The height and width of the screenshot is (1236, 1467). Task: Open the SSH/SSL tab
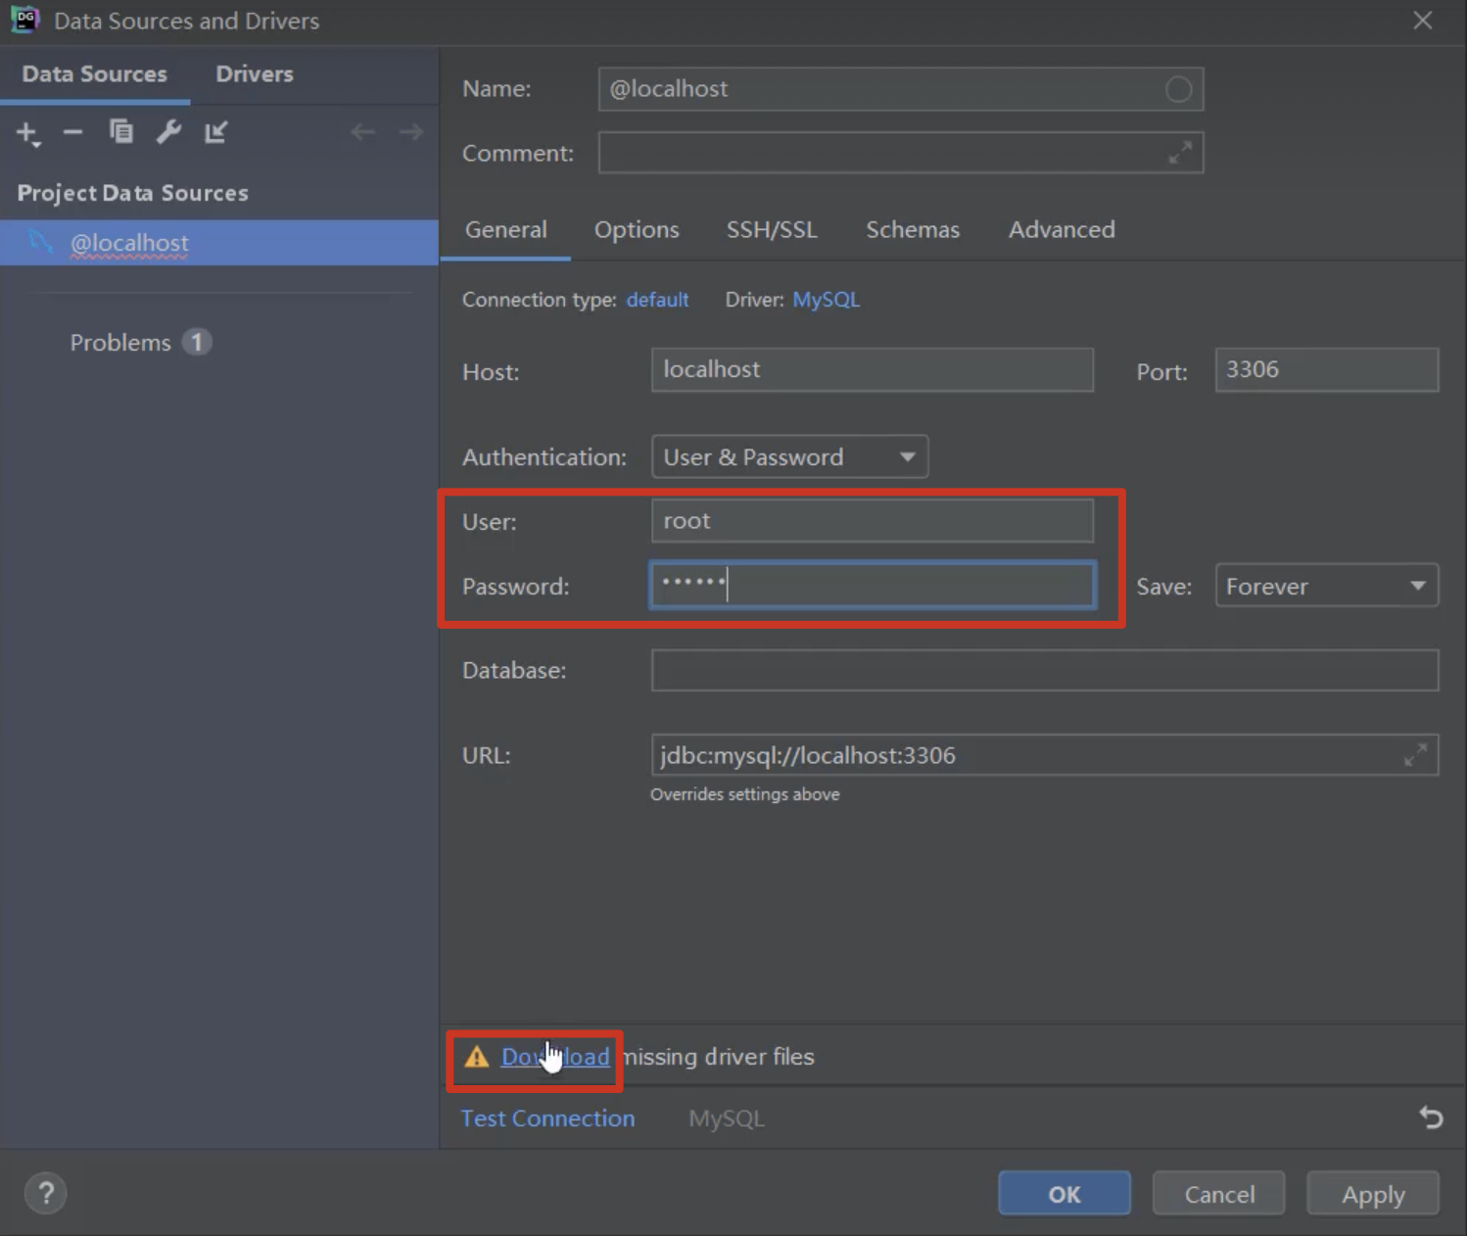[x=772, y=229]
